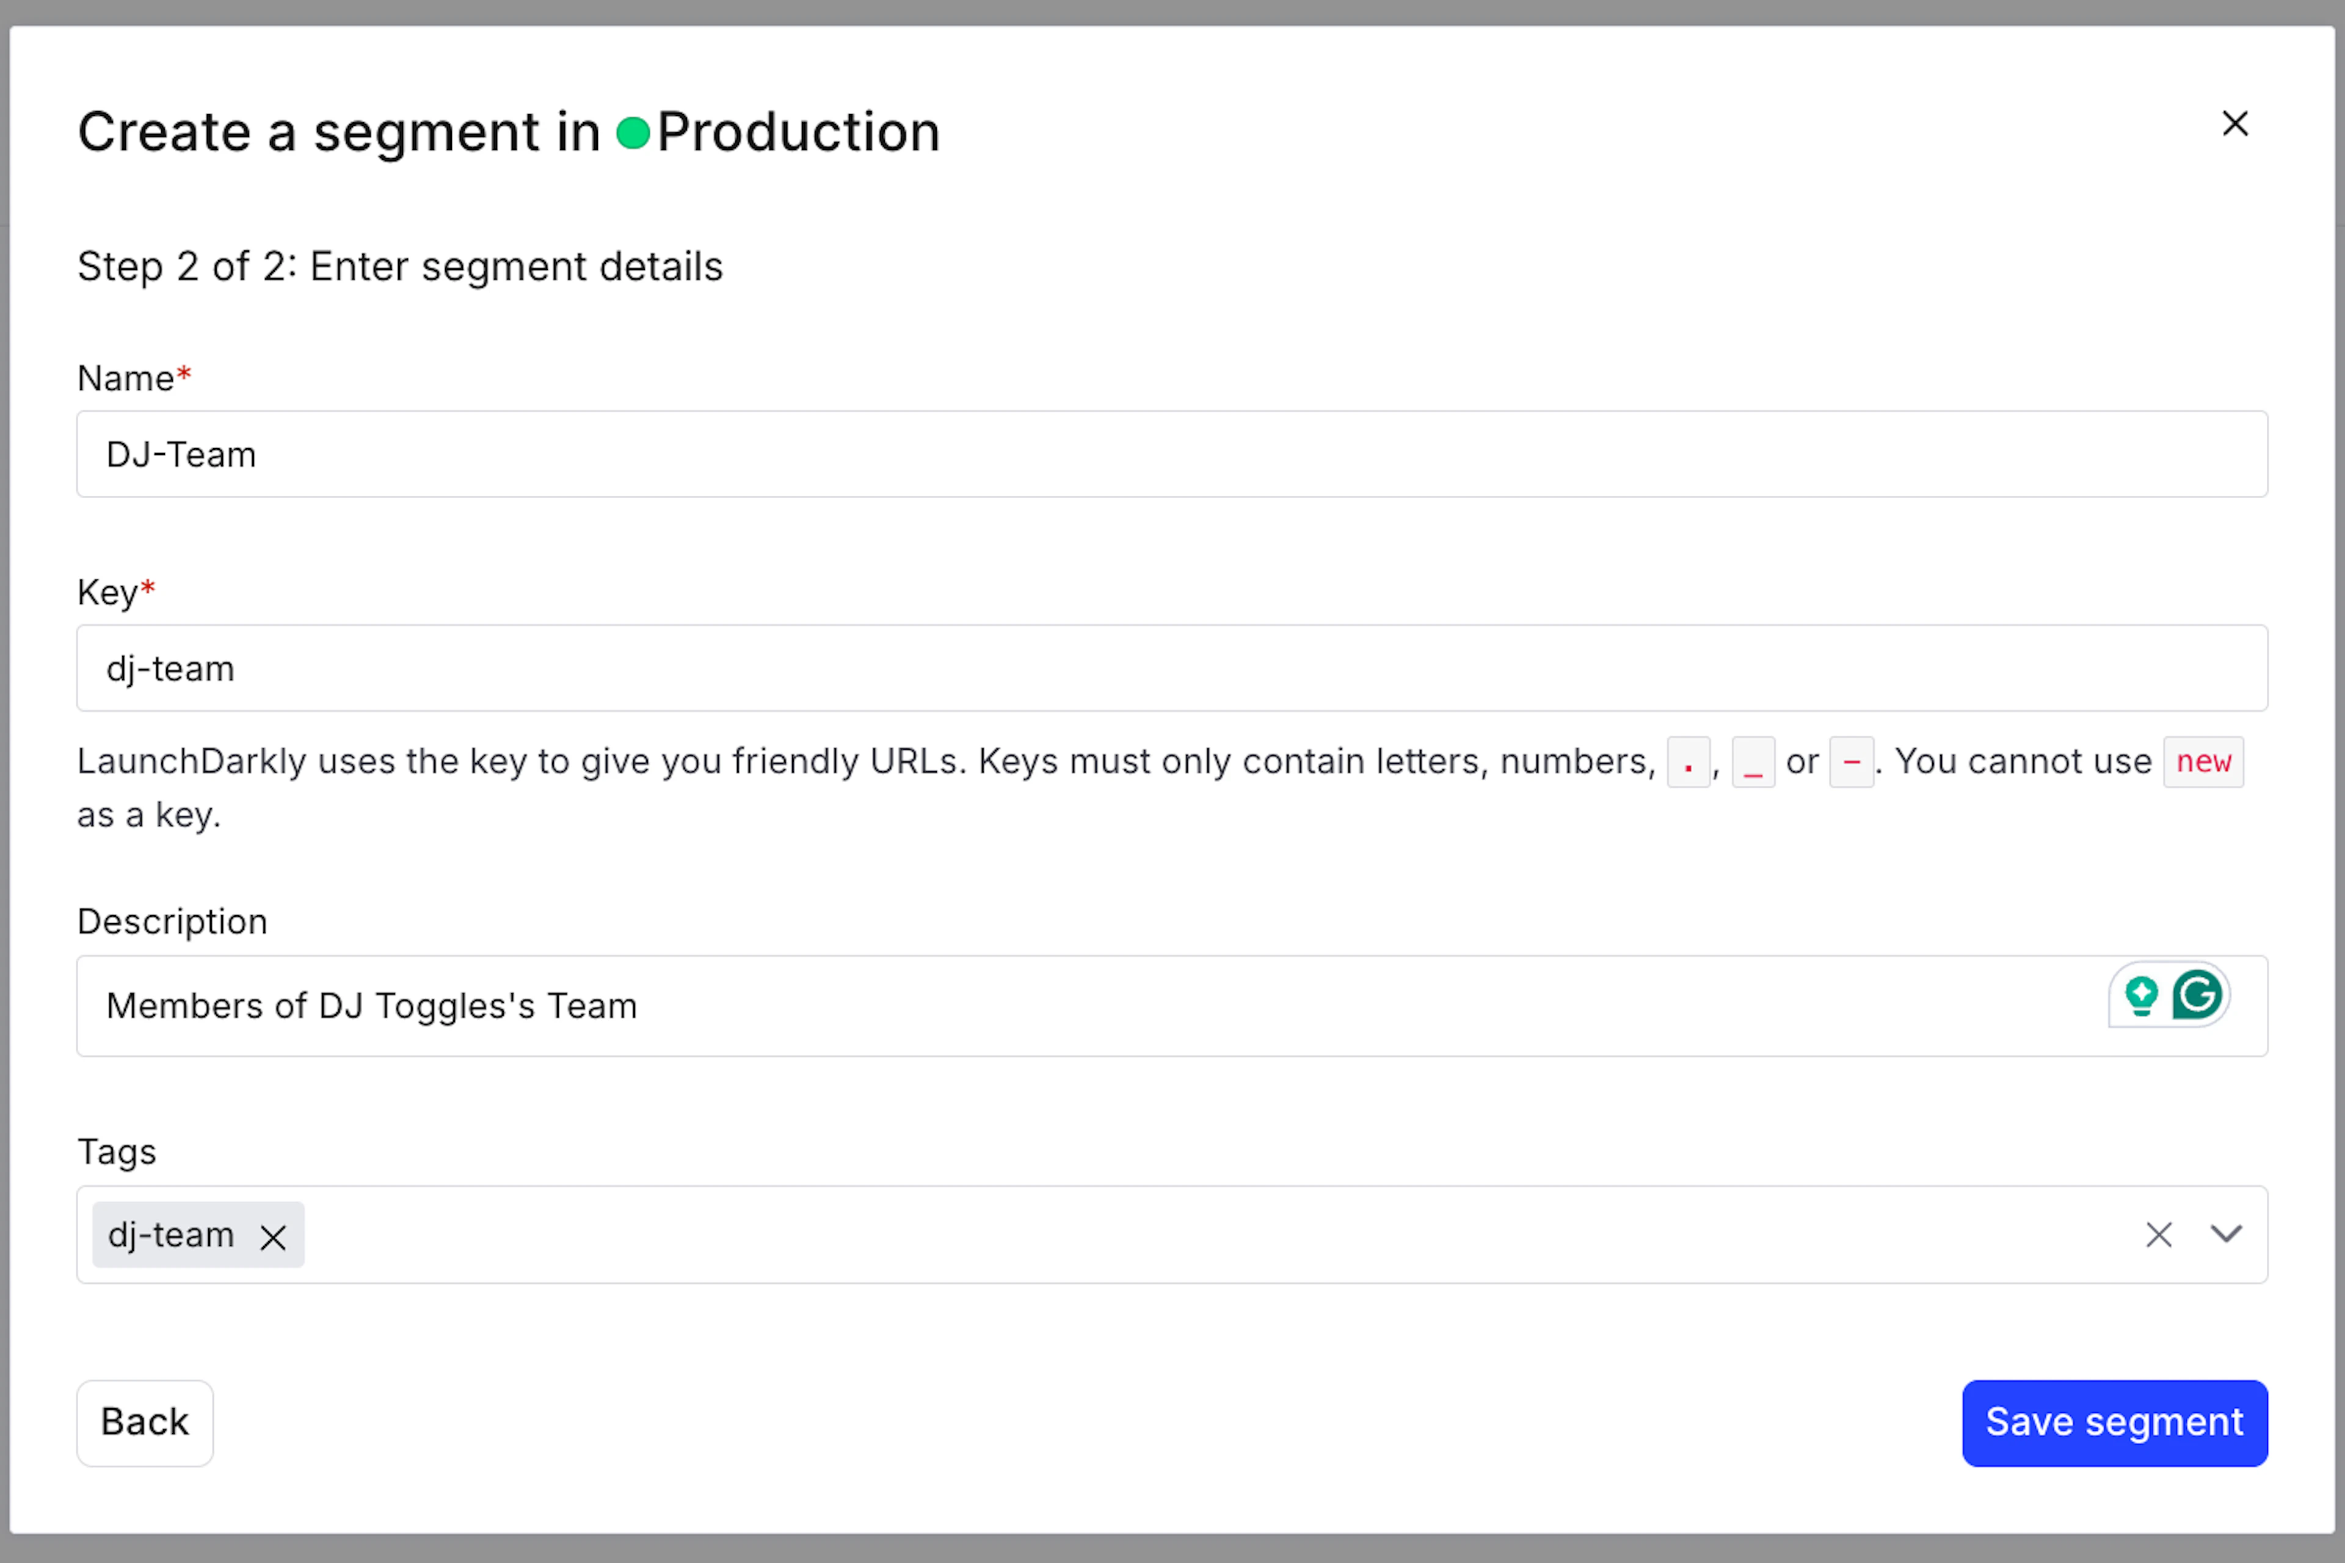2345x1563 pixels.
Task: Select the dj-team tag chip
Action: point(172,1235)
